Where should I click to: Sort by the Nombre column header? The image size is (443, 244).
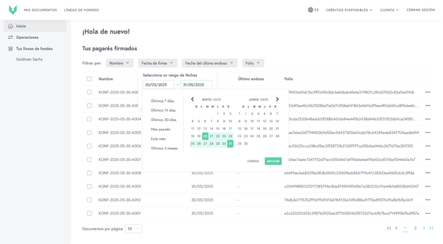coord(106,79)
